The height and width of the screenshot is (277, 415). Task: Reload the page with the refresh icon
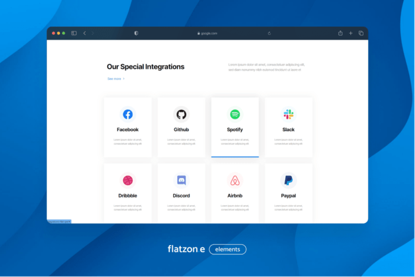[x=270, y=33]
